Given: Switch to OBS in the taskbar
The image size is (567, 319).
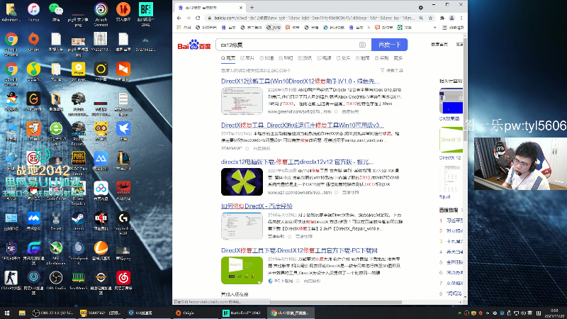Looking at the screenshot, I should point(52,313).
